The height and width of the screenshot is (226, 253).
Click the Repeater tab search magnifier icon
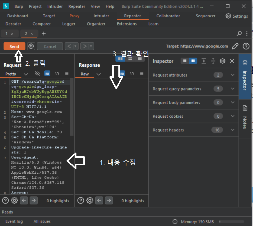(x=239, y=34)
